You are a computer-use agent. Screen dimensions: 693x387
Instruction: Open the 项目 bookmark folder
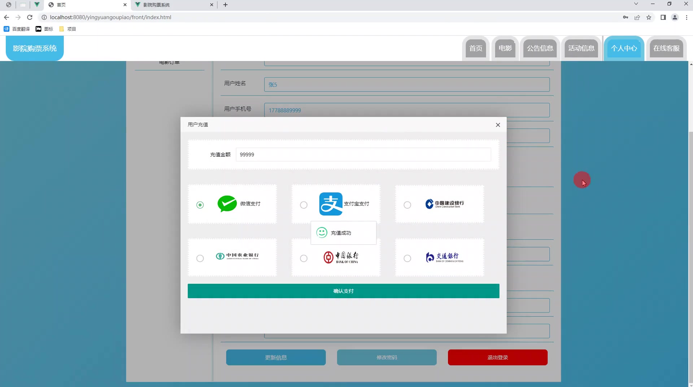67,29
